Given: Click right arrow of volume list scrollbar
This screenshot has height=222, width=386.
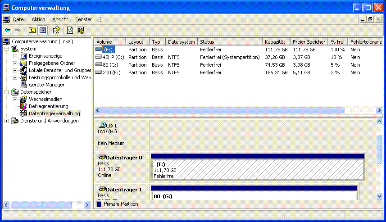Looking at the screenshot, I should click(379, 110).
